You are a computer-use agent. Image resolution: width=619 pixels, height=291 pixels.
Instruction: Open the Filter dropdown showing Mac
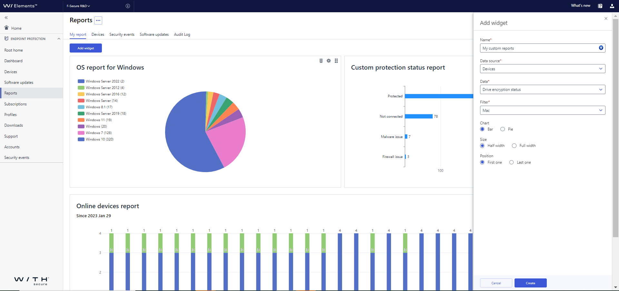click(543, 110)
